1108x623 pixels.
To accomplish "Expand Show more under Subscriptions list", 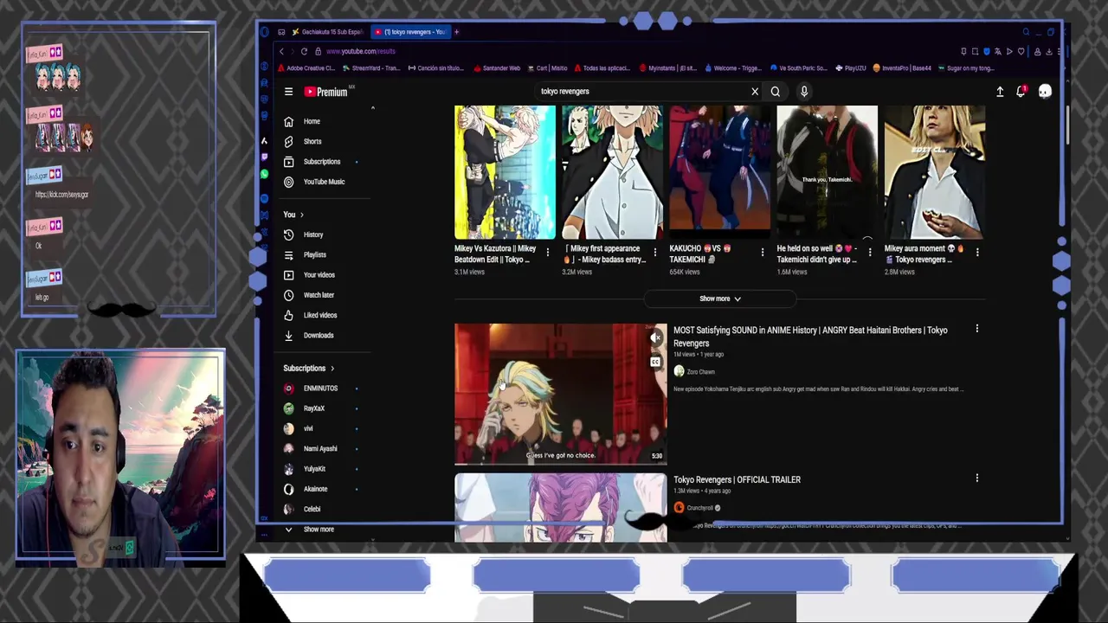I will (321, 529).
